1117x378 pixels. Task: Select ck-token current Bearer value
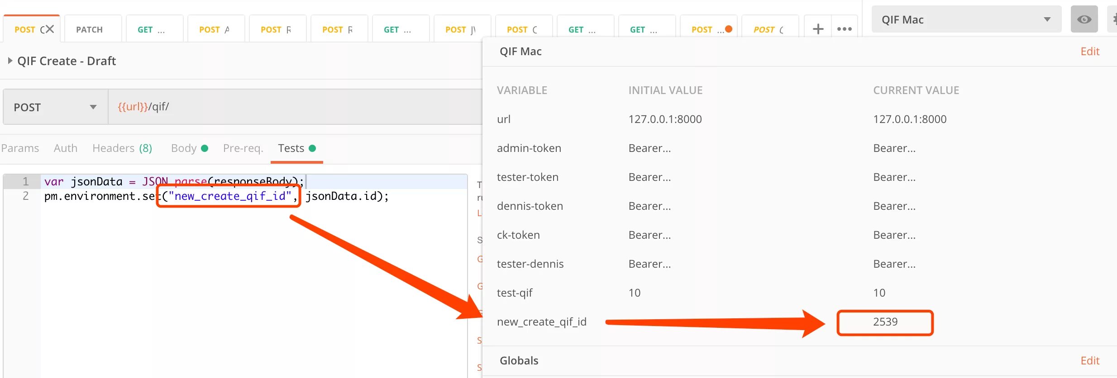coord(894,235)
